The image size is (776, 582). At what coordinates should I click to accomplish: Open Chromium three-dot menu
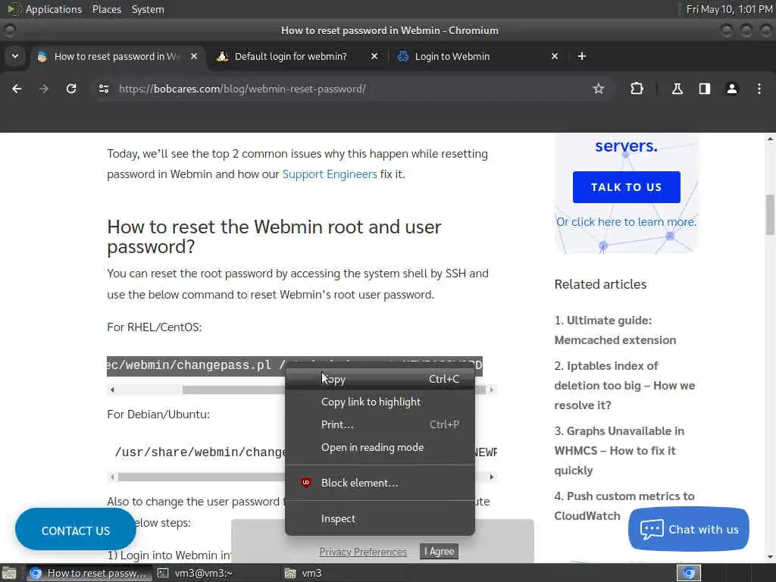[759, 89]
